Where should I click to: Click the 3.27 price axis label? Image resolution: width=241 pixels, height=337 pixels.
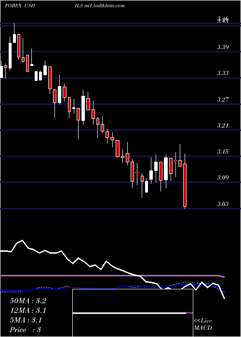[x=223, y=100]
